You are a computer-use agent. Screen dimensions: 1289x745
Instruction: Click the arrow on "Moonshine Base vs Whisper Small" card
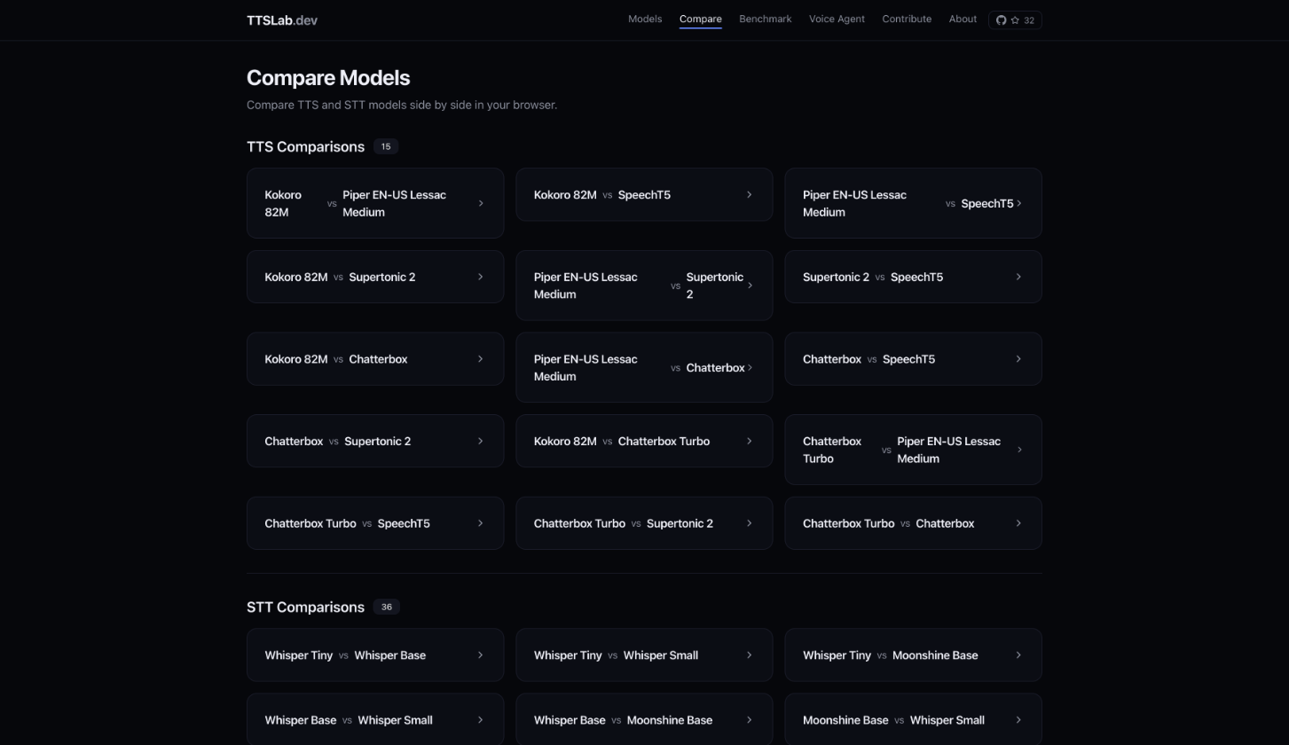pyautogui.click(x=1018, y=719)
